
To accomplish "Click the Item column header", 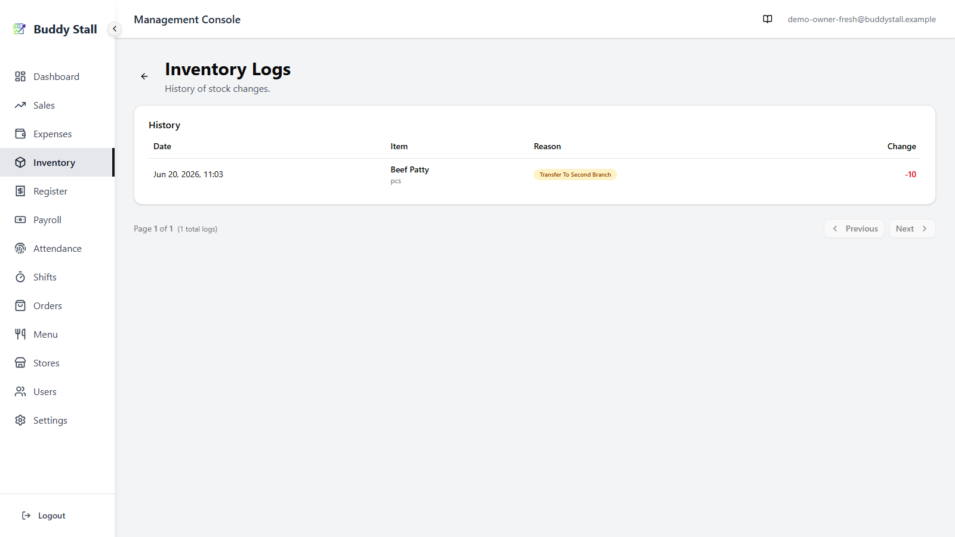I will point(399,146).
